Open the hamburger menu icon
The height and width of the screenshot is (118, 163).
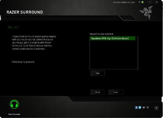pos(156,108)
